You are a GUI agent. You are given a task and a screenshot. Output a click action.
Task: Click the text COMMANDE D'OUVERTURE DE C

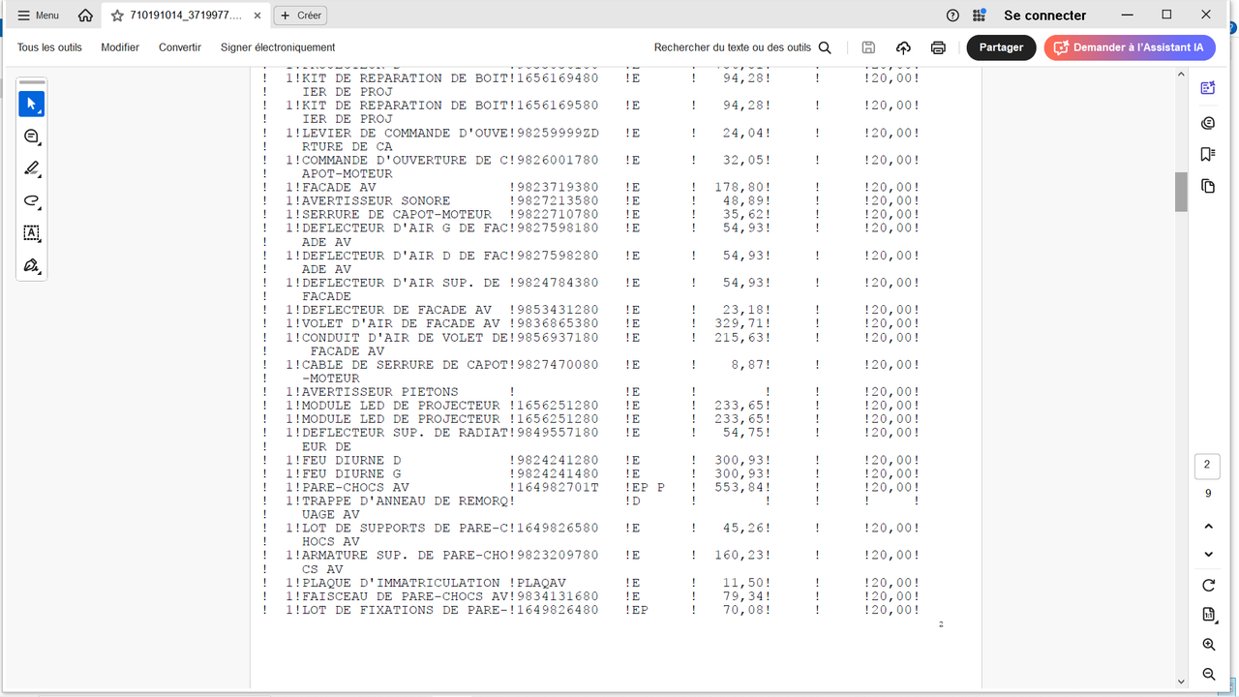coord(405,161)
